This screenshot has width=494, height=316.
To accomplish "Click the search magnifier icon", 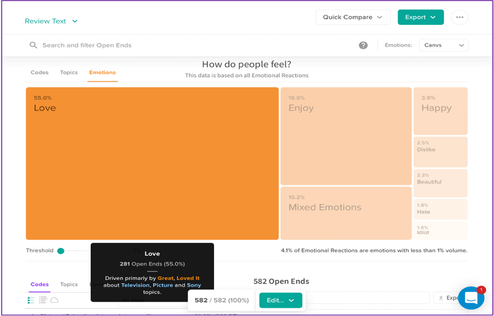I will click(x=33, y=45).
